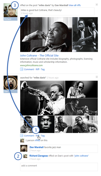This screenshot has height=176, width=101.
Task: Open the "john coltrane" riff link
Action: (x=81, y=156)
